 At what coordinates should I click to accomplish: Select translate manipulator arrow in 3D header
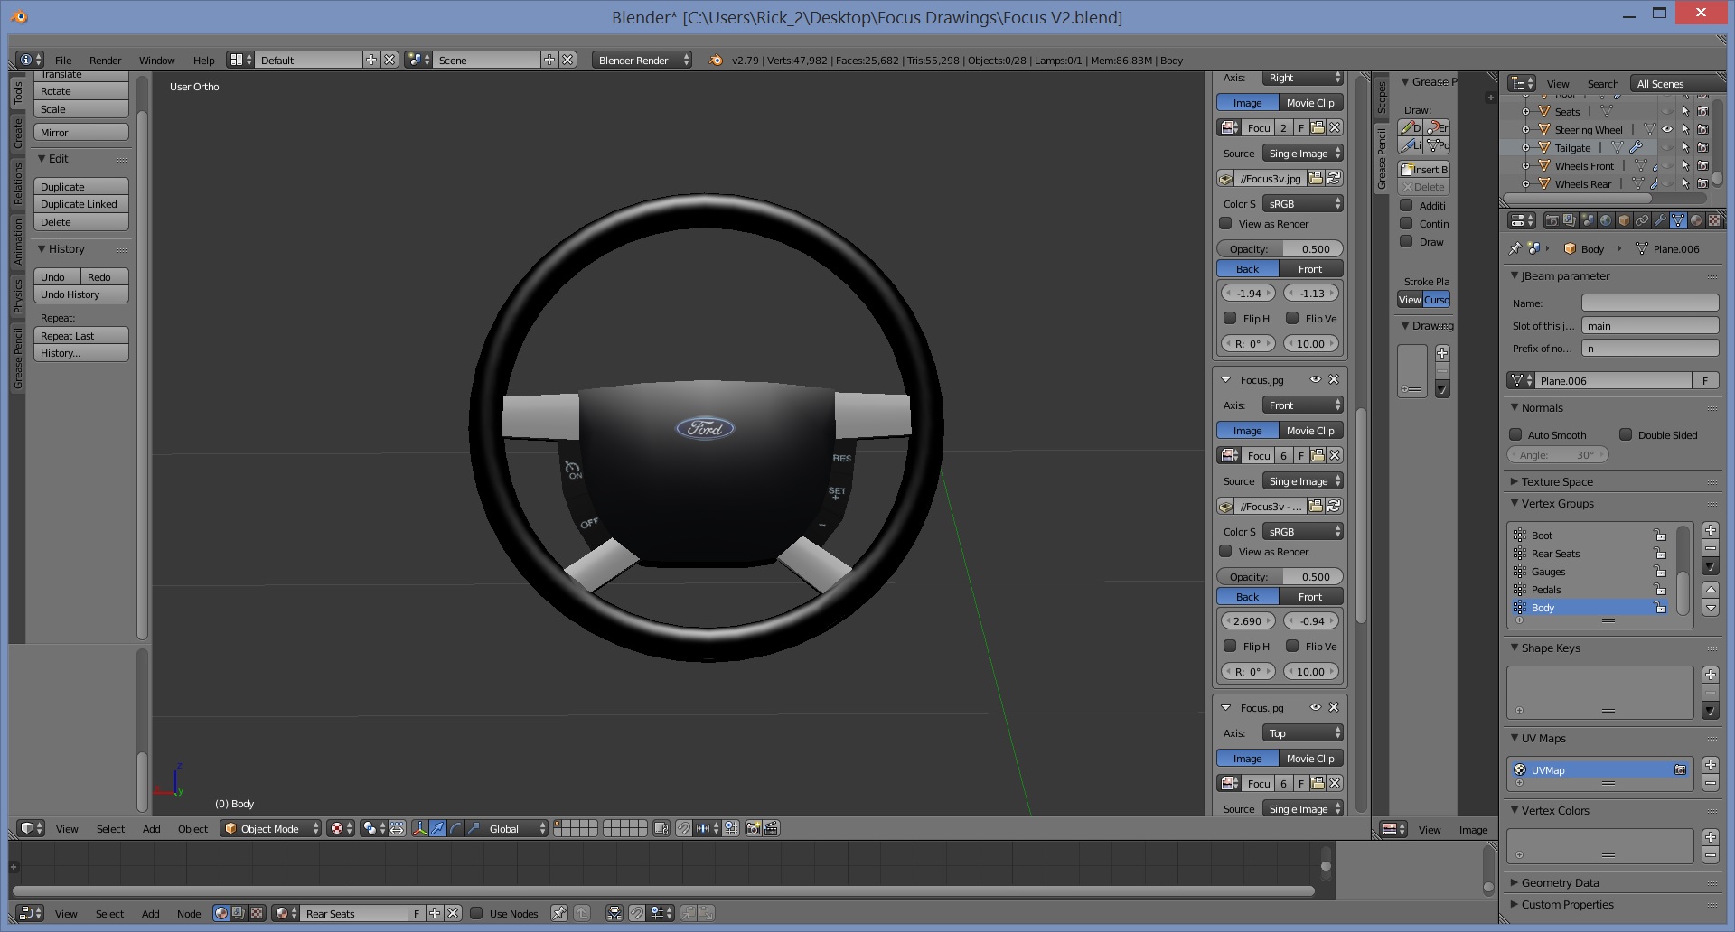437,828
